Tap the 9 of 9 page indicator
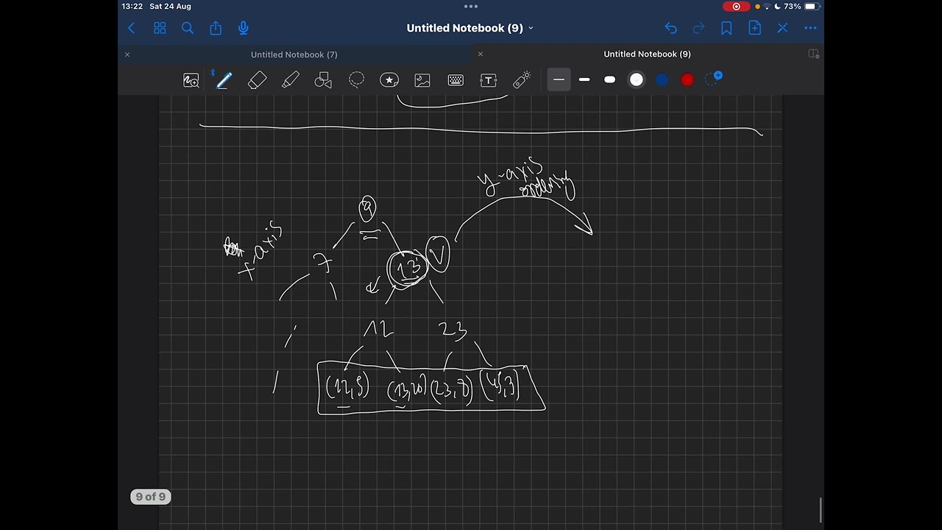942x530 pixels. click(151, 497)
